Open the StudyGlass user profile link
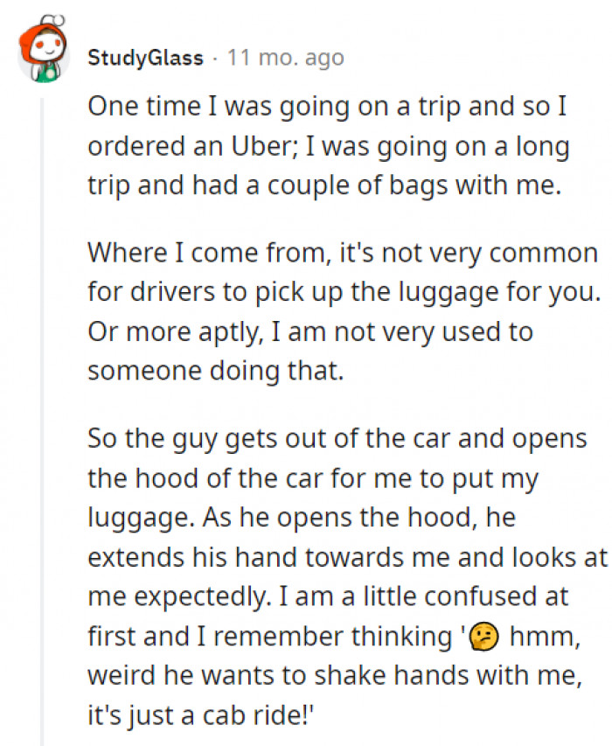 pyautogui.click(x=145, y=59)
